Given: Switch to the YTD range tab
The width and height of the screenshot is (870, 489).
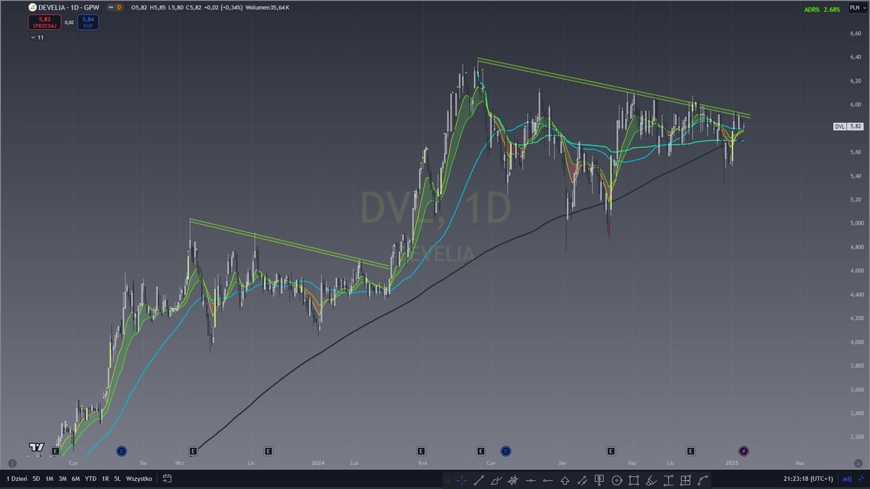Looking at the screenshot, I should tap(91, 479).
